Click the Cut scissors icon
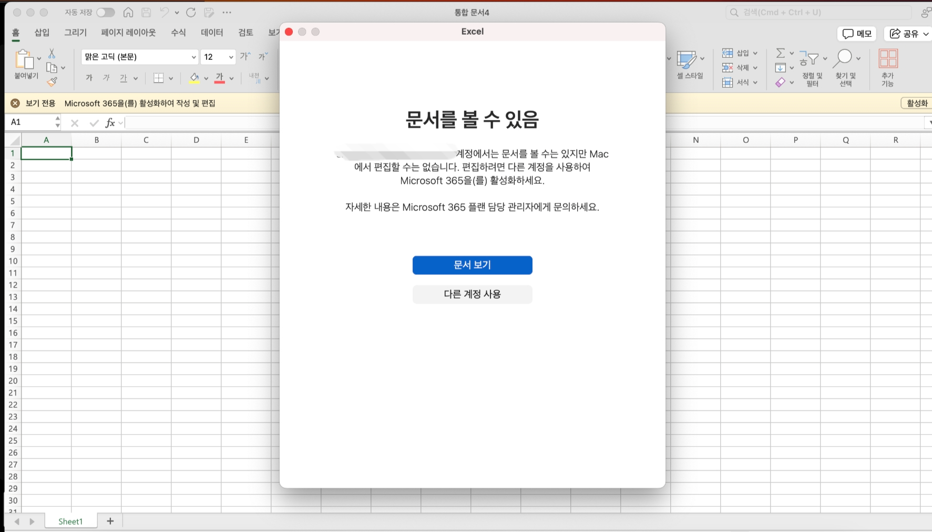This screenshot has height=532, width=932. pyautogui.click(x=52, y=54)
